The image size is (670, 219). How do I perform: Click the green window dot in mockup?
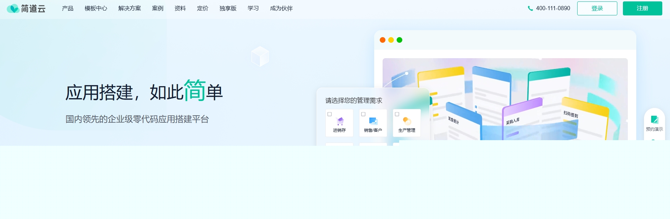399,40
